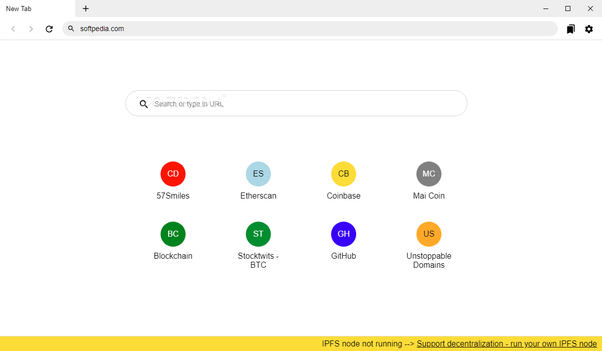Go forward with the forward arrow
Image resolution: width=602 pixels, height=351 pixels.
point(31,29)
